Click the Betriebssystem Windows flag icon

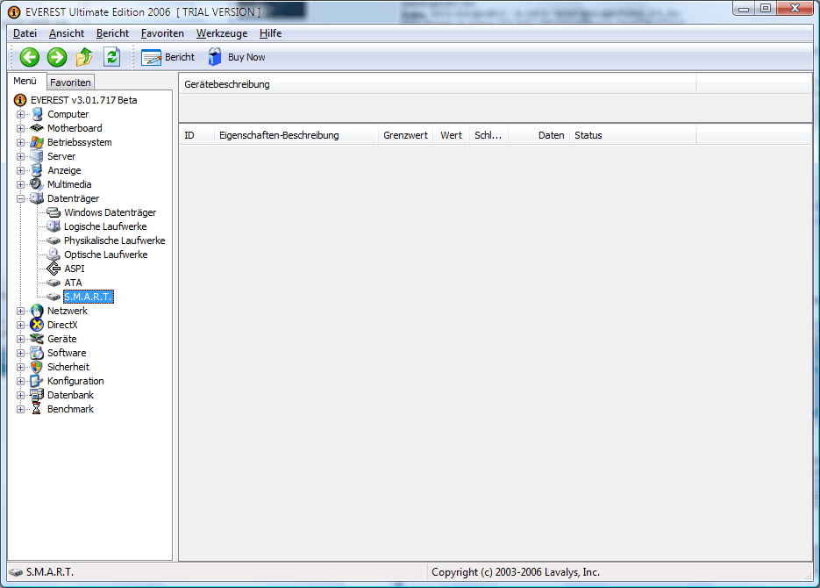[x=37, y=142]
